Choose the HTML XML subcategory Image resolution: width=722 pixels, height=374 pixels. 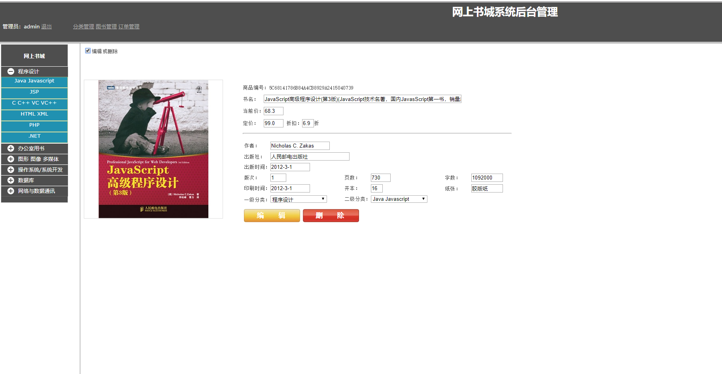coord(34,114)
